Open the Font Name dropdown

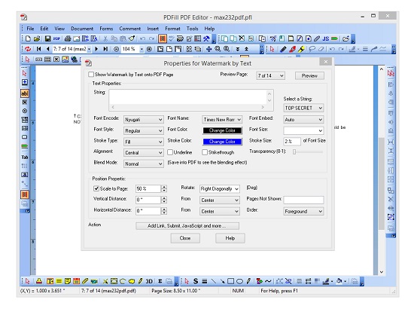pos(222,120)
